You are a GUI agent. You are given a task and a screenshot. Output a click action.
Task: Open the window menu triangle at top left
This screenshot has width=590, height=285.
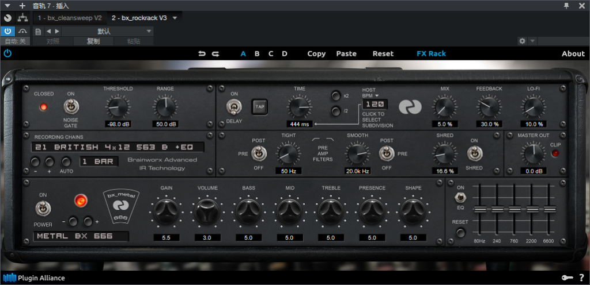click(x=7, y=6)
